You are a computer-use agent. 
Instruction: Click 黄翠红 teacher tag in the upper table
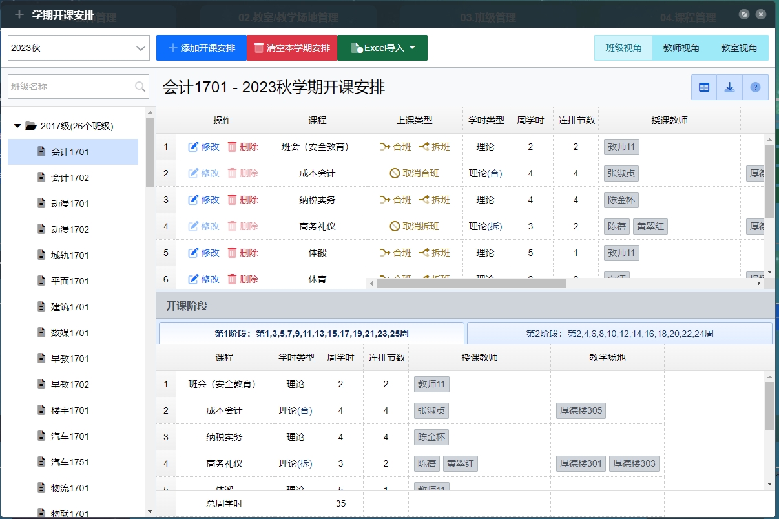coord(650,226)
